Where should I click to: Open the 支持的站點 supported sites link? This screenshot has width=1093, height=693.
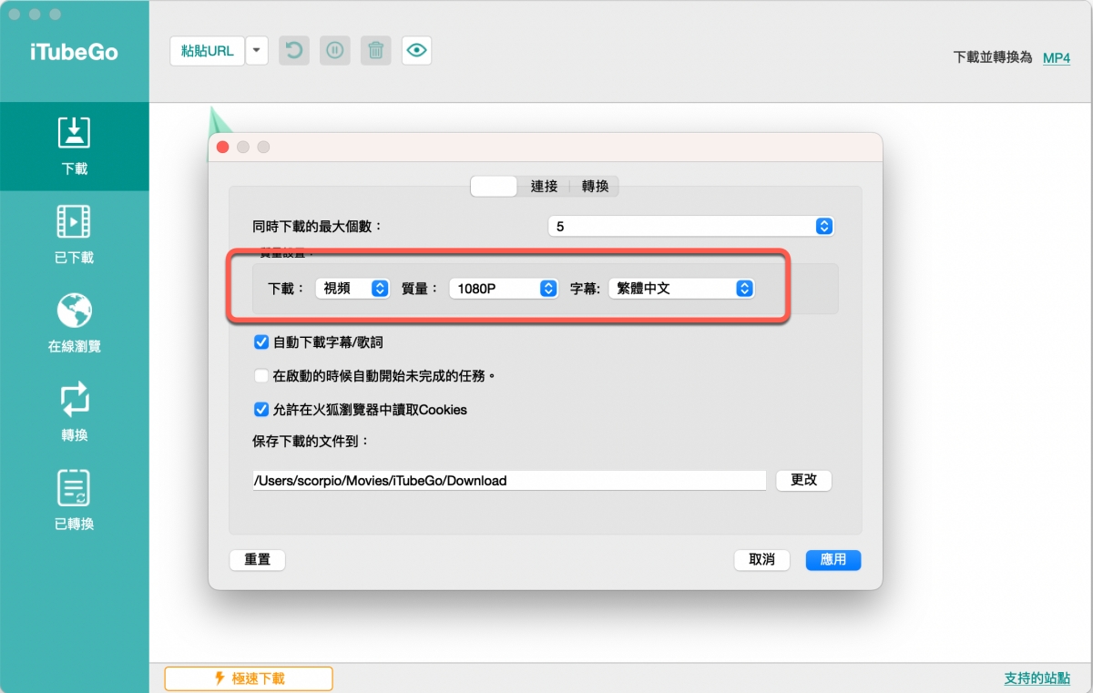[1037, 678]
